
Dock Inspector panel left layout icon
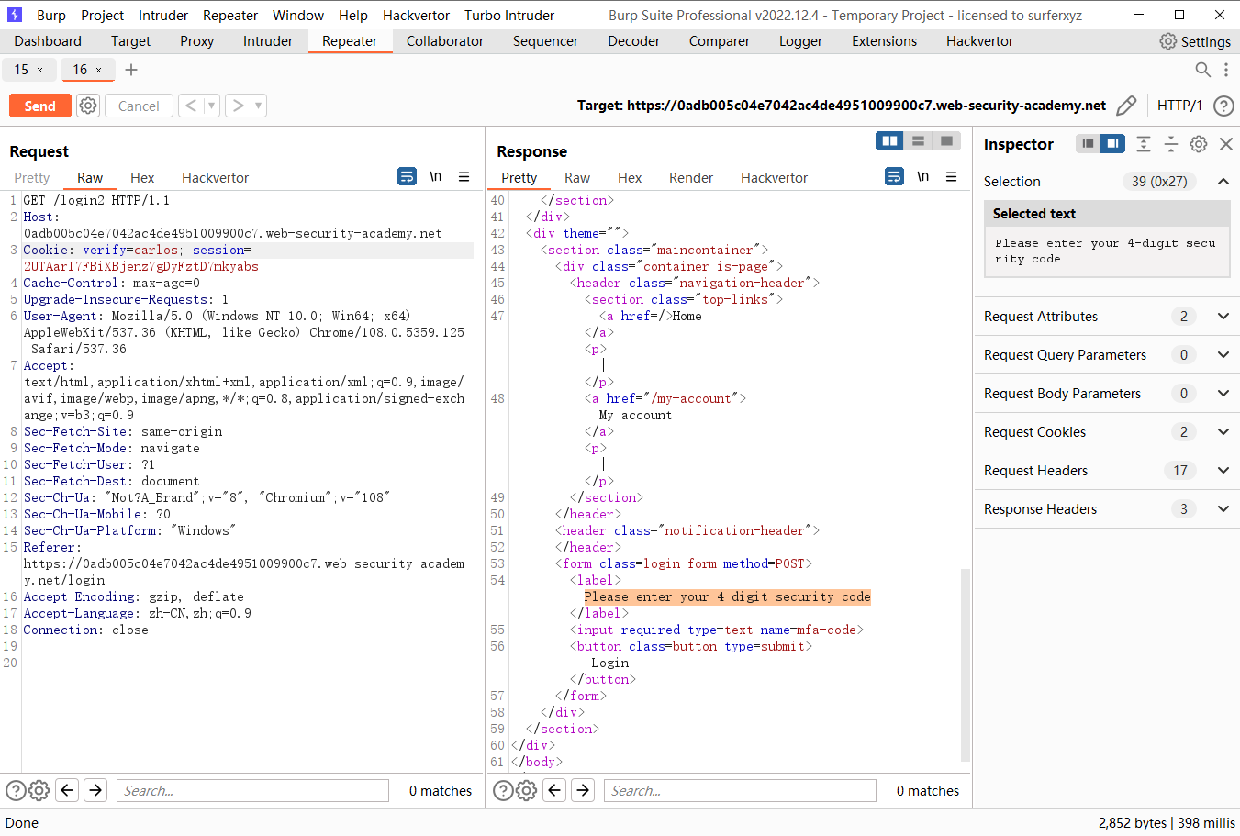(1088, 144)
